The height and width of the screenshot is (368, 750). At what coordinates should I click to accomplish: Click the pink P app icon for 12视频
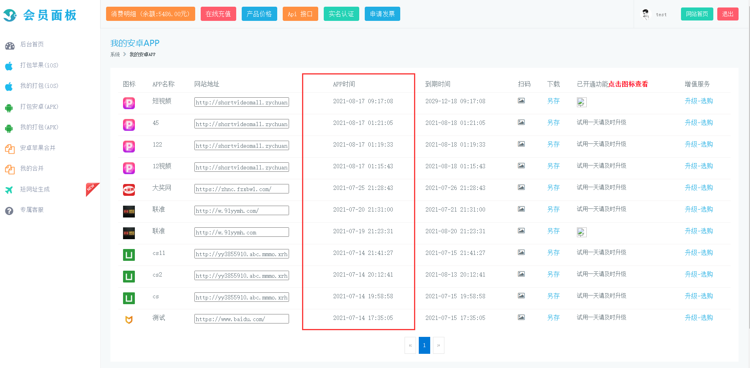click(129, 168)
